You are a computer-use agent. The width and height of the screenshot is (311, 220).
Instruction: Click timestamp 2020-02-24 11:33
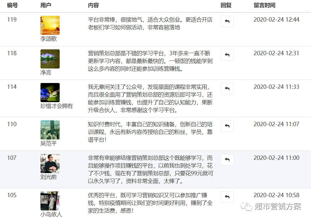[x=276, y=87]
